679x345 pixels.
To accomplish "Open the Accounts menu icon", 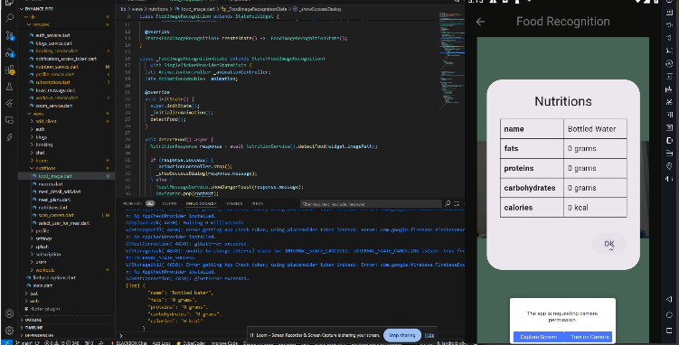I will [9, 313].
